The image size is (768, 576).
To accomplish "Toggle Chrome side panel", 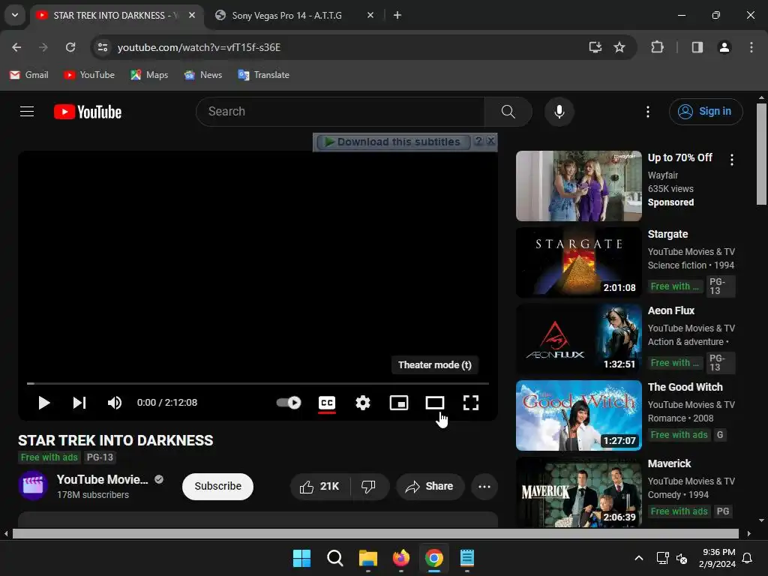I will pyautogui.click(x=697, y=47).
